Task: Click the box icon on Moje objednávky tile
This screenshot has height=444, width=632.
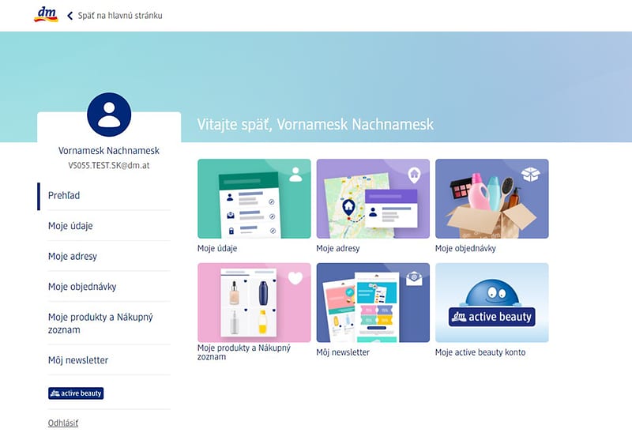Action: coord(532,174)
